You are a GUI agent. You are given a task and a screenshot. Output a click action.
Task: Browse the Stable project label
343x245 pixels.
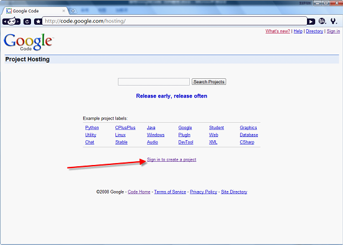click(121, 142)
